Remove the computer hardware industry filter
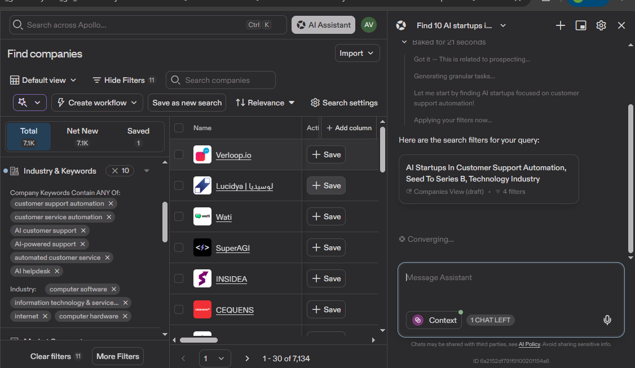Image resolution: width=635 pixels, height=368 pixels. [x=125, y=316]
